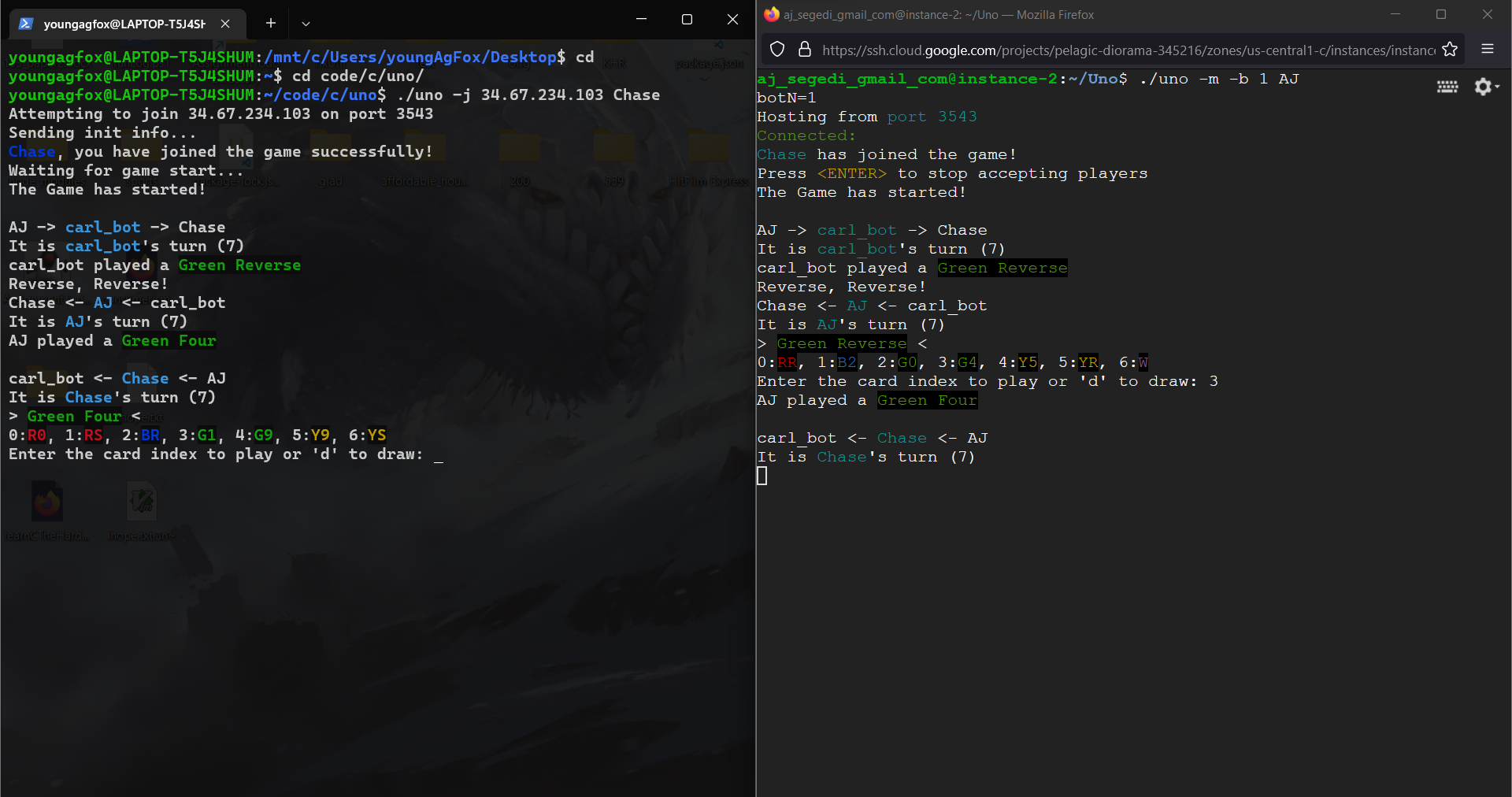Close the Firefox SSH window
Viewport: 1512px width, 797px height.
tap(1488, 14)
